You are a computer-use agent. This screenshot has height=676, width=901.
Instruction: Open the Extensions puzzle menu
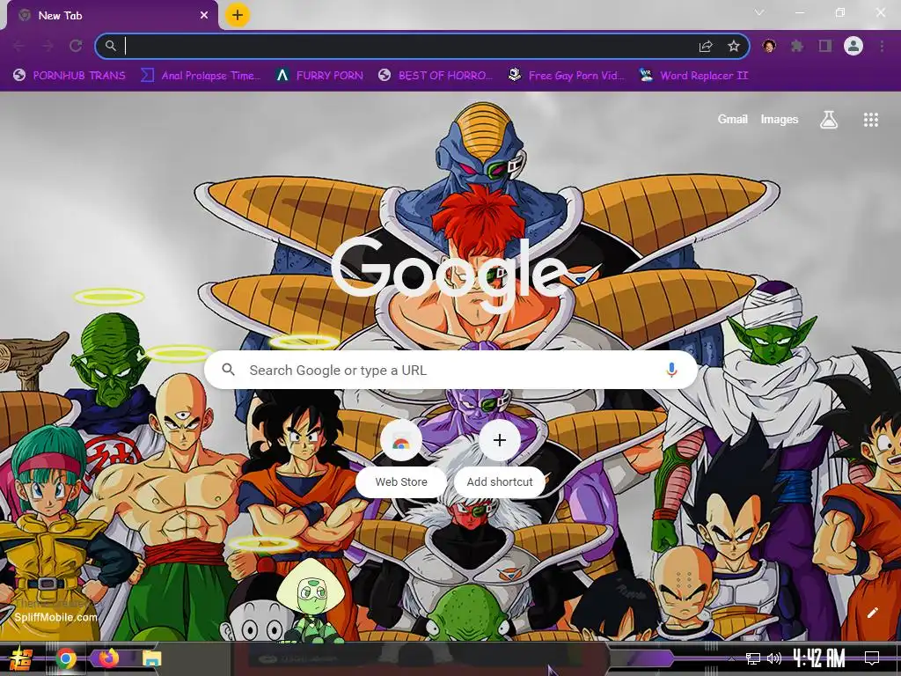[x=797, y=46]
